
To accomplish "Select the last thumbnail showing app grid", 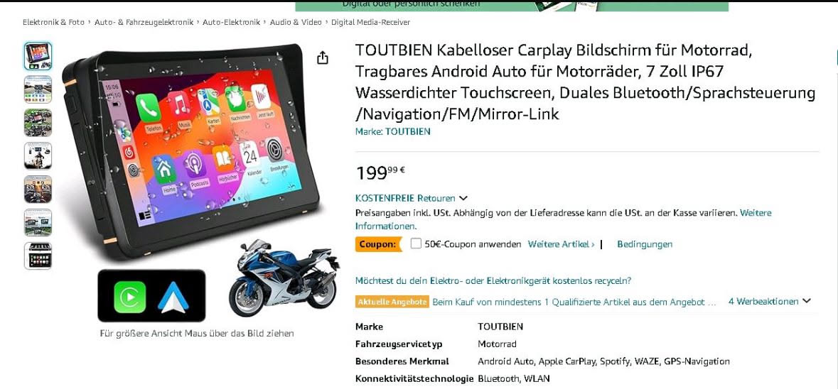I will point(38,256).
